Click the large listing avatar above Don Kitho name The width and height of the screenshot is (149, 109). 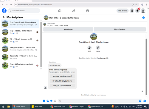click(x=94, y=37)
